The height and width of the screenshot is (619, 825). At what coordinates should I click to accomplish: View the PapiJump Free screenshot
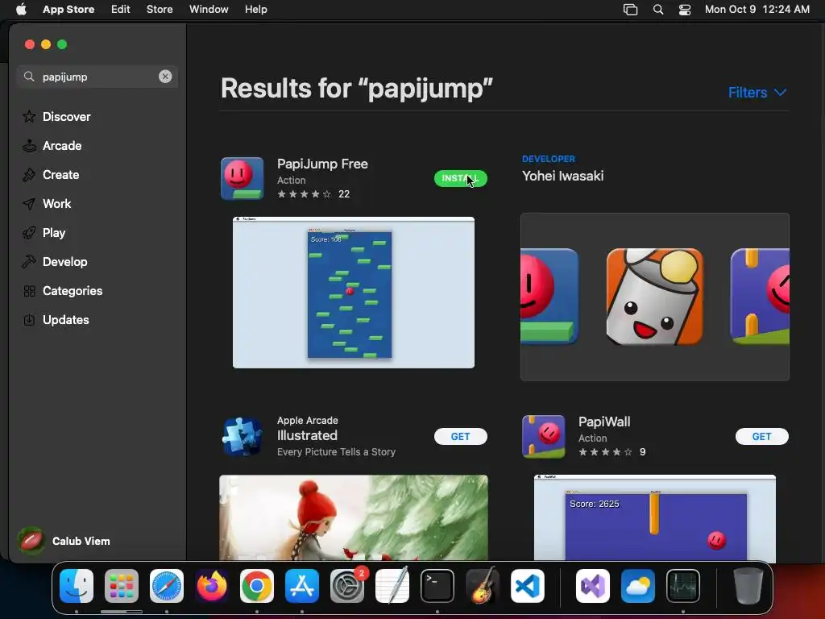click(354, 292)
